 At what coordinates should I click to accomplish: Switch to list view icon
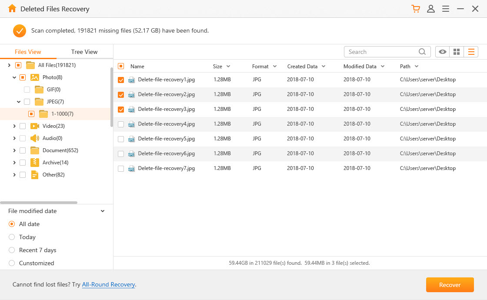(x=471, y=52)
